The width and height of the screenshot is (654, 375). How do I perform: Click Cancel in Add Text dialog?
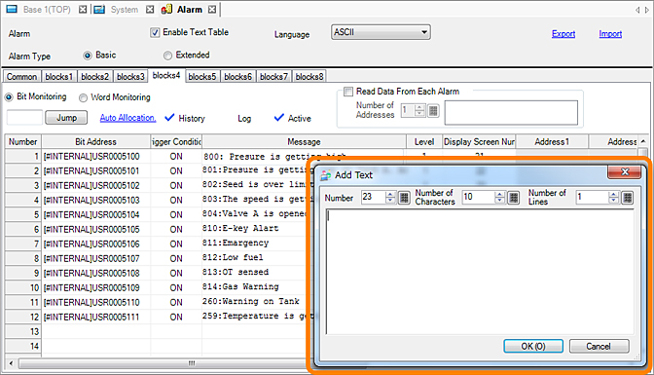coord(599,346)
